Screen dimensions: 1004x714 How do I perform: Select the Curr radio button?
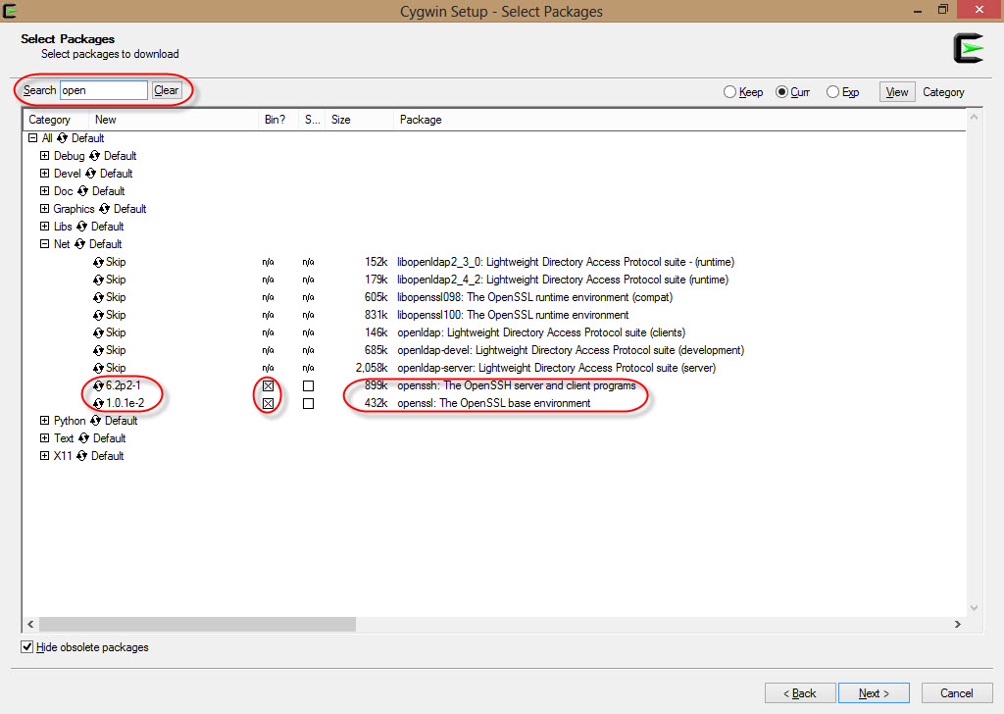point(781,92)
